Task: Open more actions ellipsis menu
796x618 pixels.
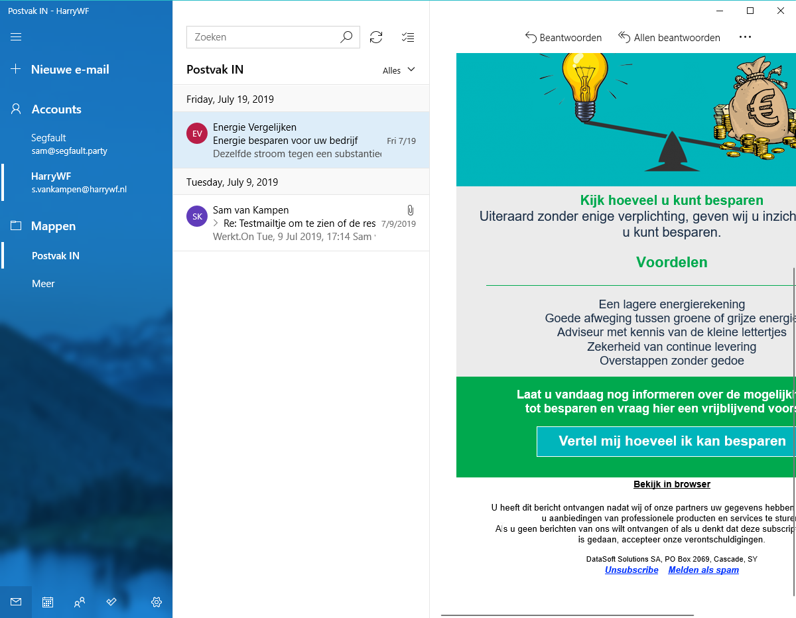Action: click(x=745, y=37)
